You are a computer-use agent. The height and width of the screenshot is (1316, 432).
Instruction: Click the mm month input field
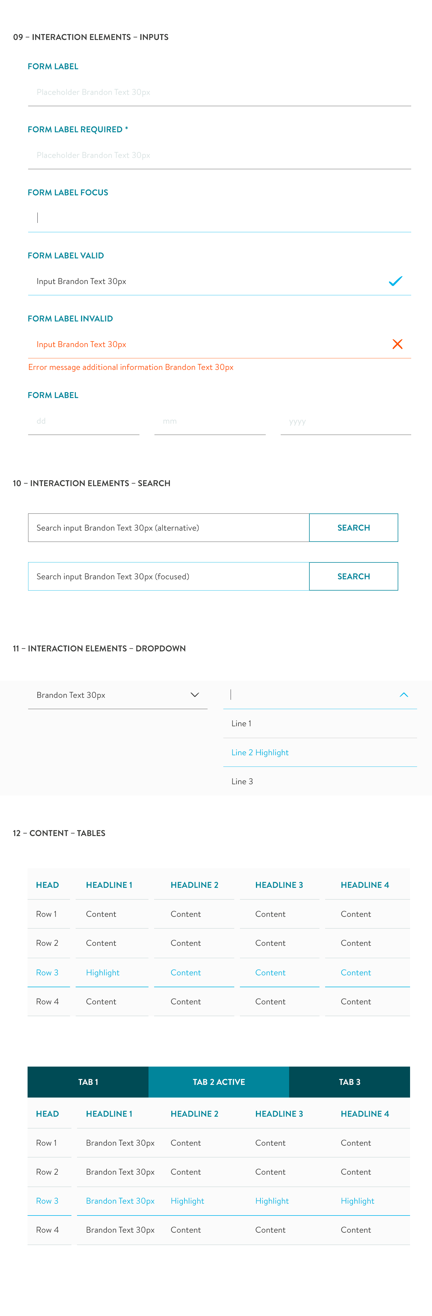tap(210, 421)
